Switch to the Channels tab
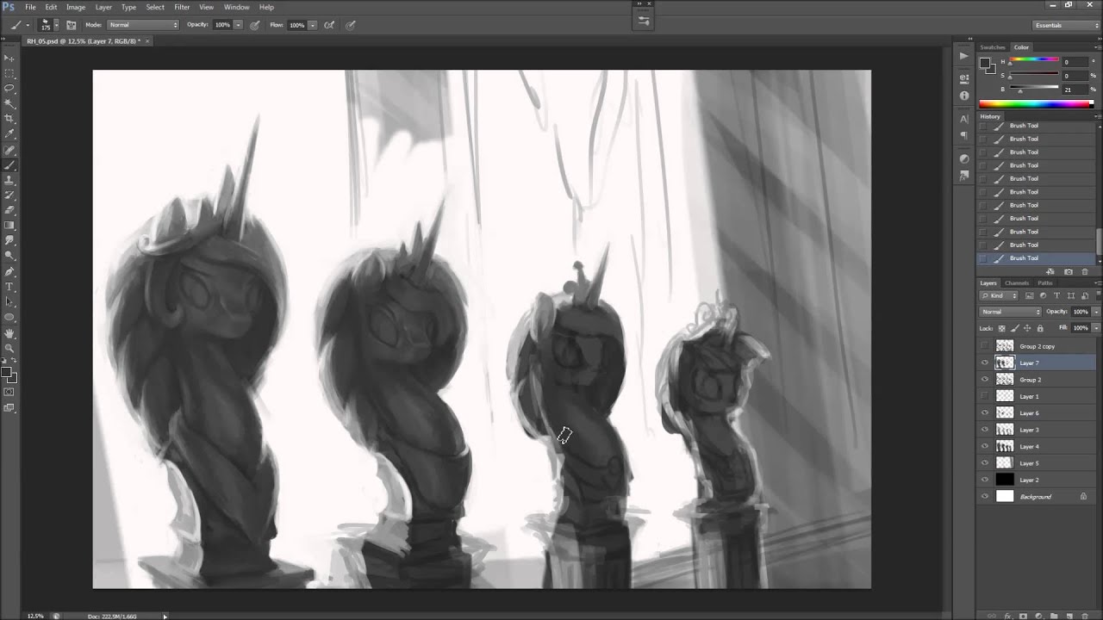 (1017, 282)
